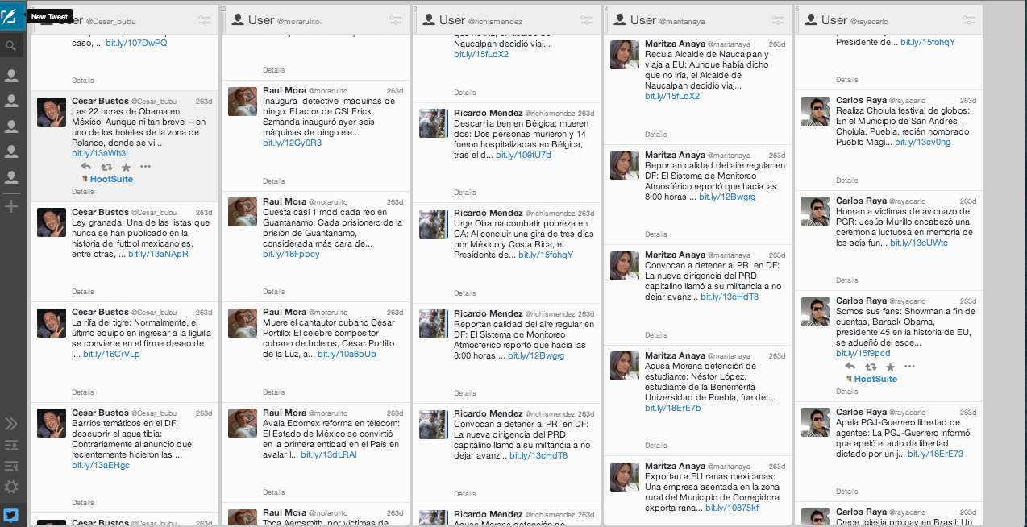The image size is (1027, 527).
Task: Click Raul Mora name on 'Avala Edomex' tweet
Action: (x=285, y=413)
